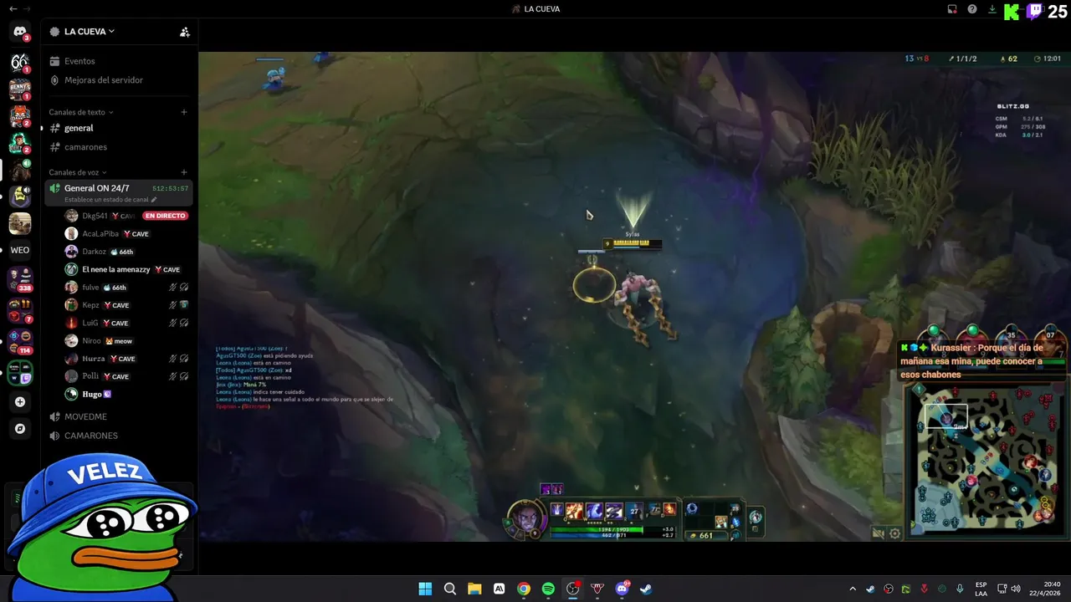This screenshot has height=602, width=1071.
Task: Open Discord app in taskbar
Action: click(622, 589)
